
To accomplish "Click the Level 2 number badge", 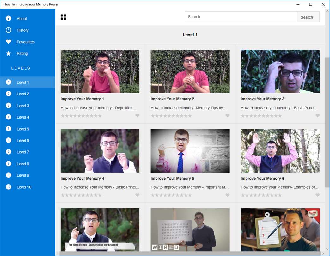I will [x=9, y=94].
